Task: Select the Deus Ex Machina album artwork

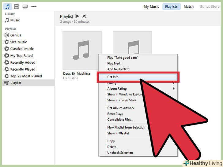Action: (82, 50)
